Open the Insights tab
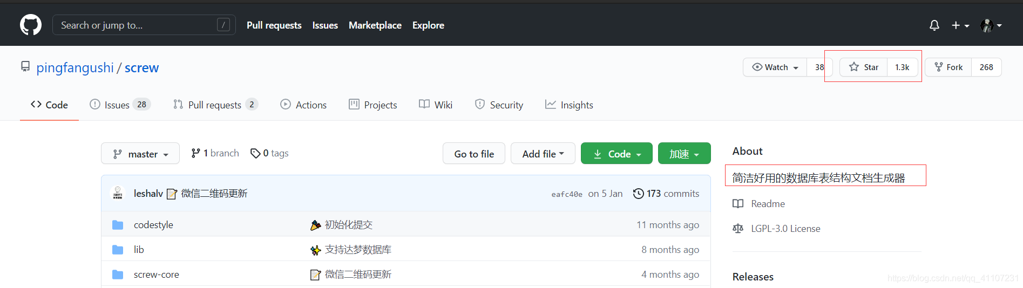The width and height of the screenshot is (1023, 288). pyautogui.click(x=576, y=105)
